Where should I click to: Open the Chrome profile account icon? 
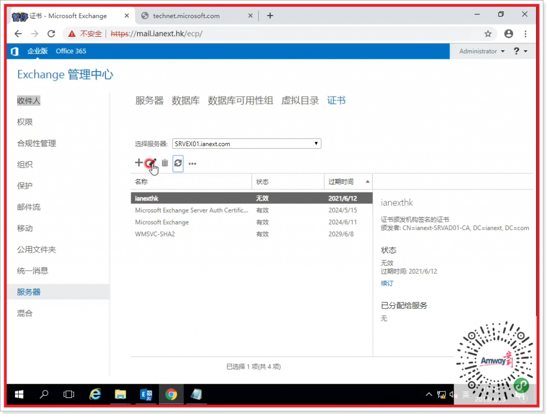coord(508,34)
